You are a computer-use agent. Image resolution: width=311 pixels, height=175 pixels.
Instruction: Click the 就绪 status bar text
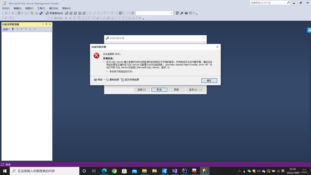8,165
